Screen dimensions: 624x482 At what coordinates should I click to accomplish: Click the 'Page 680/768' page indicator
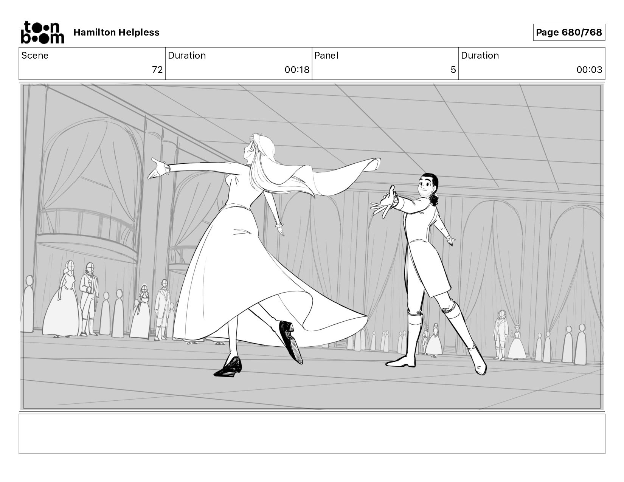coord(569,33)
